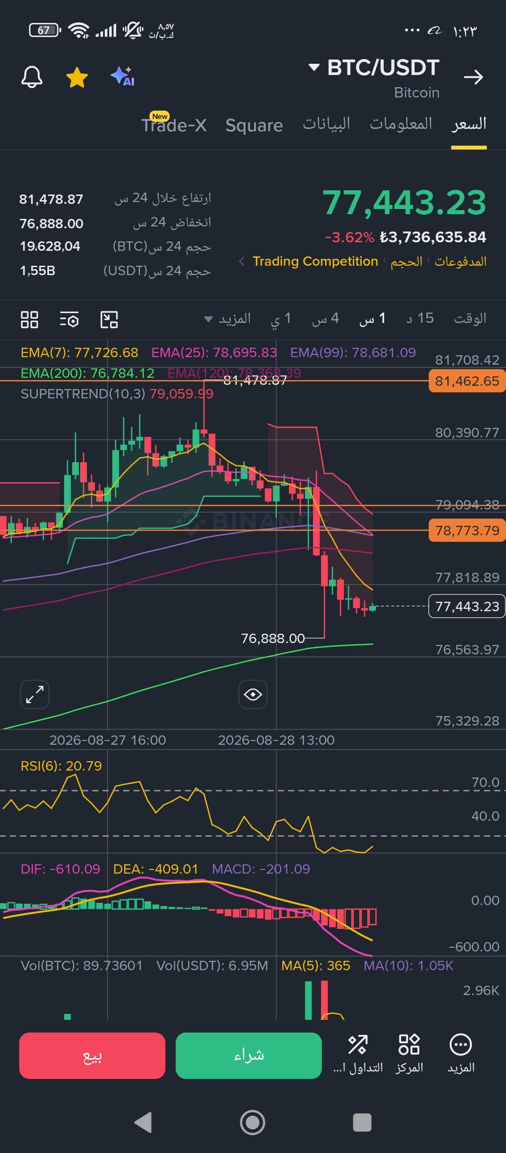Image resolution: width=506 pixels, height=1153 pixels.
Task: Tap the MA(5): 365 volume label
Action: tap(316, 966)
